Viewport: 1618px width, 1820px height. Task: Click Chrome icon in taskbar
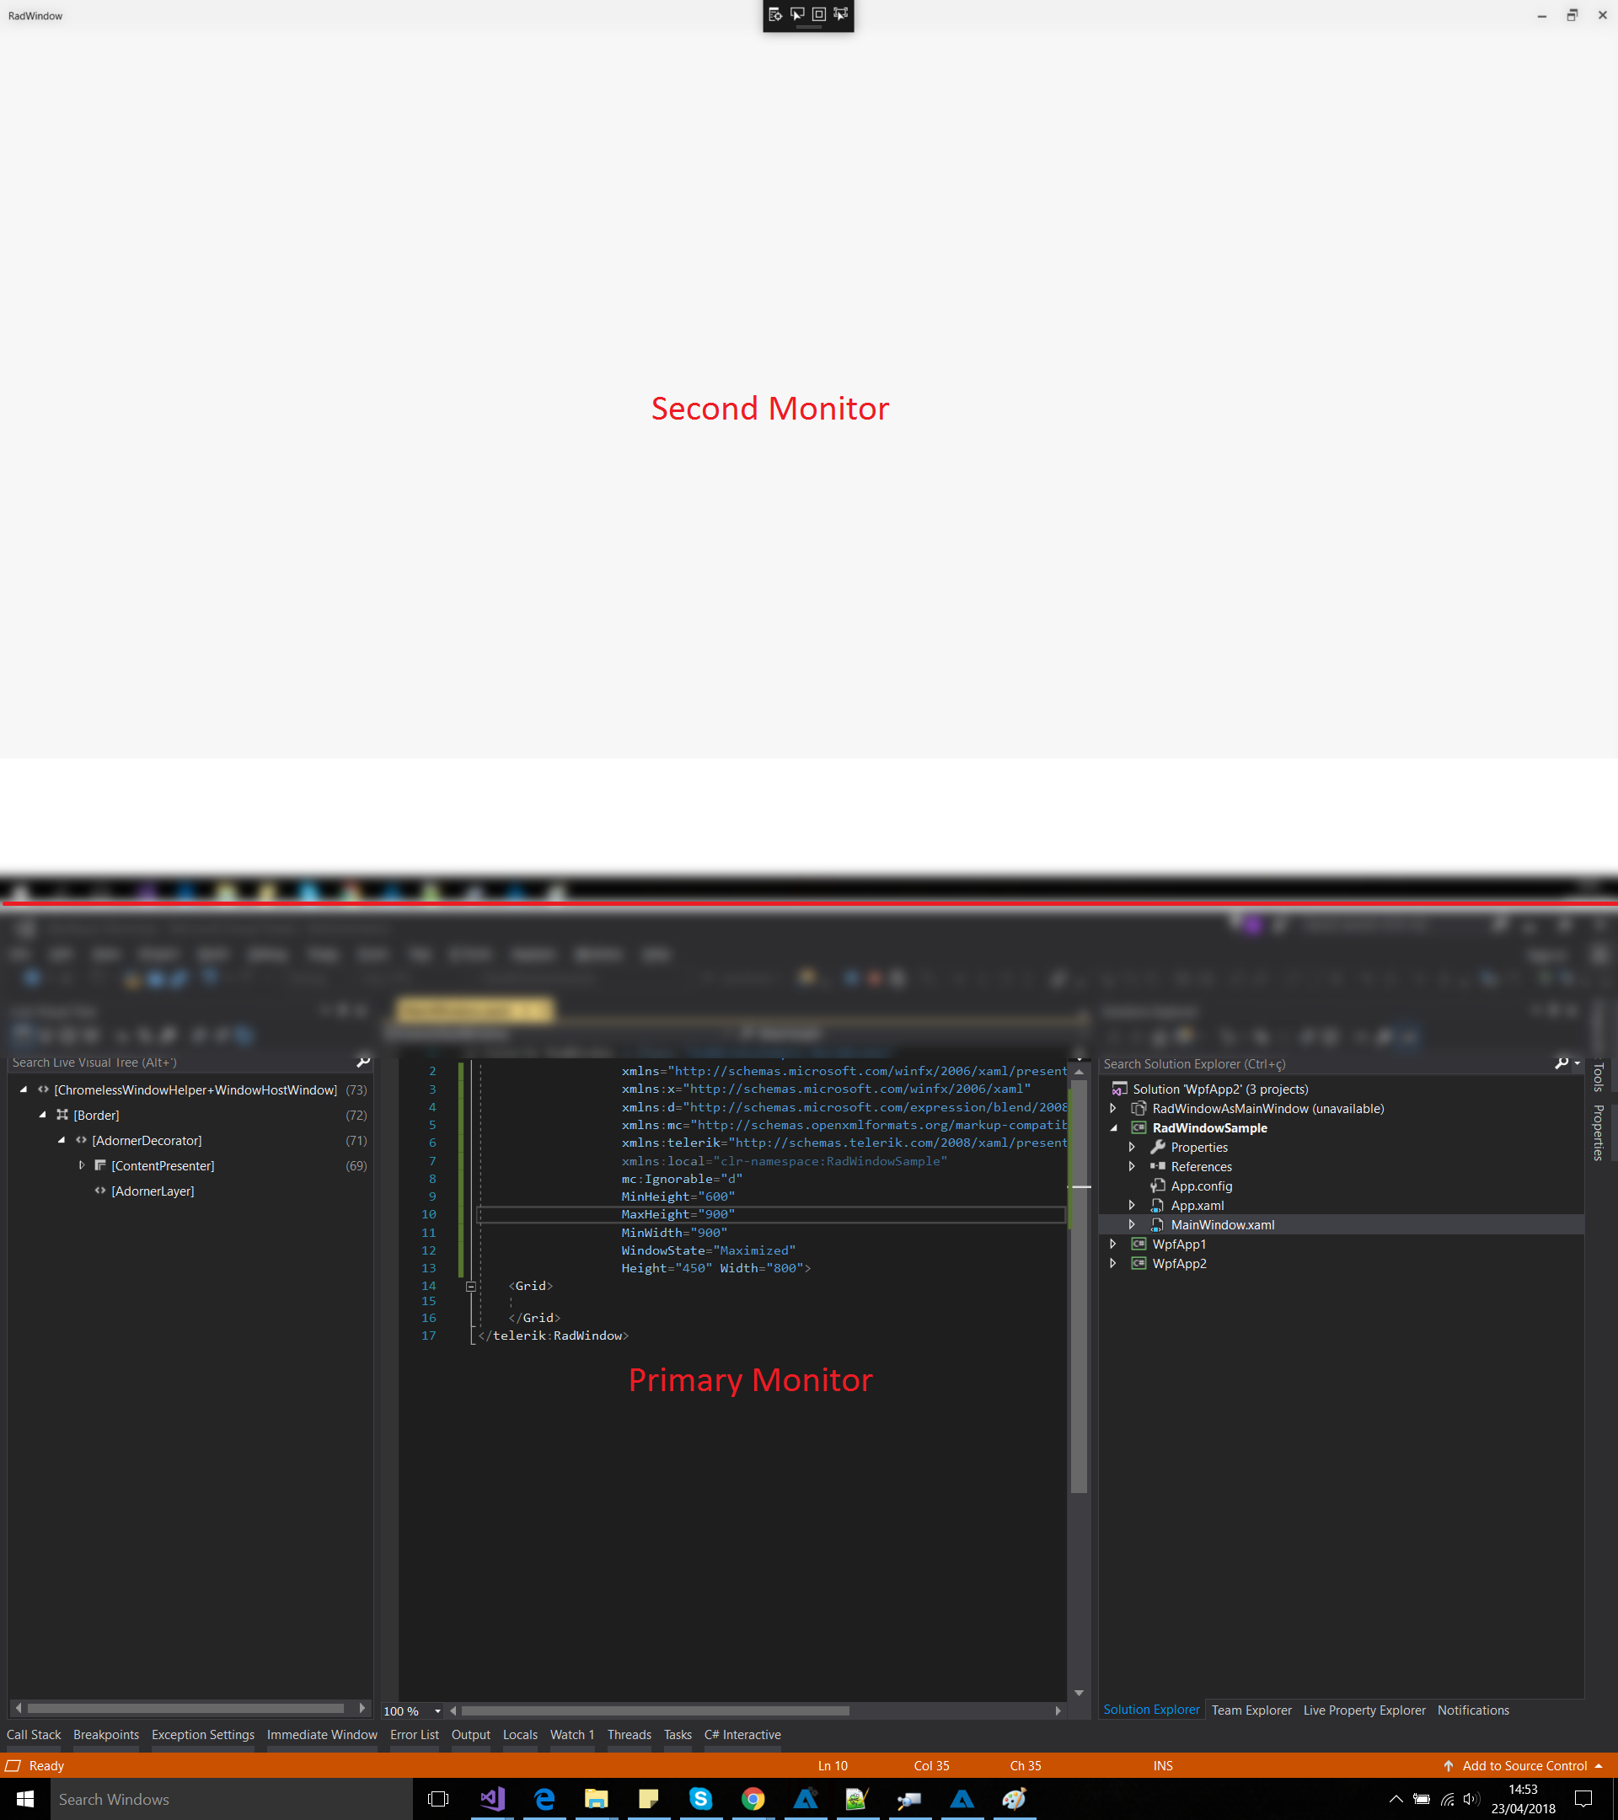coord(753,1799)
